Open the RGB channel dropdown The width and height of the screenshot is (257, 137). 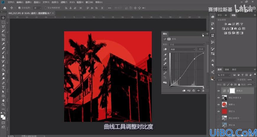(x=182, y=49)
